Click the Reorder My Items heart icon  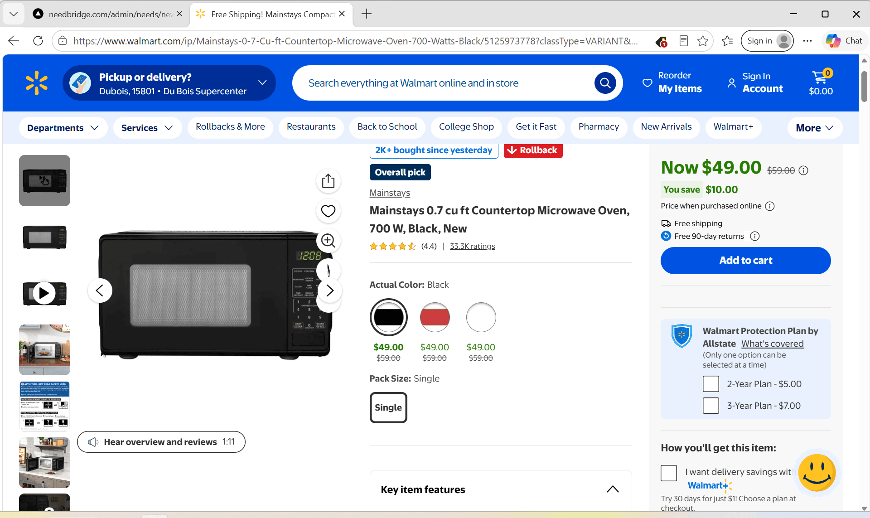click(x=648, y=83)
